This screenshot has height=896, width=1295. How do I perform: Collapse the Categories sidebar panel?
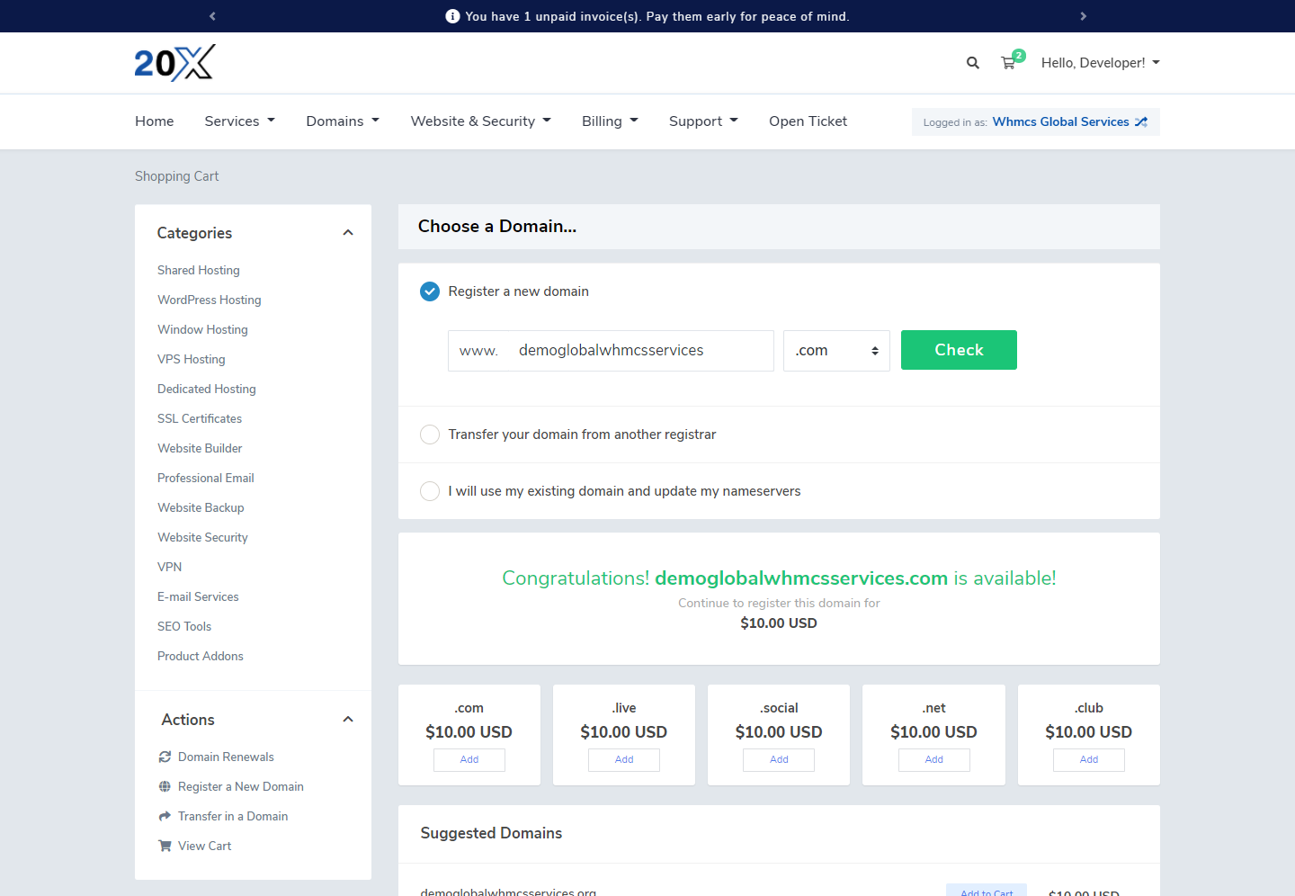348,233
